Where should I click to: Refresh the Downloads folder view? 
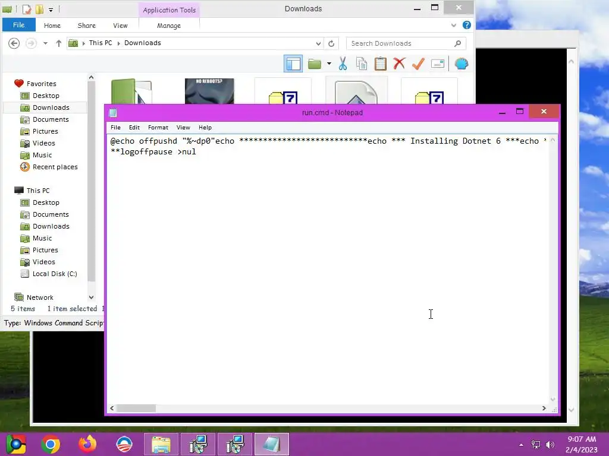[331, 43]
